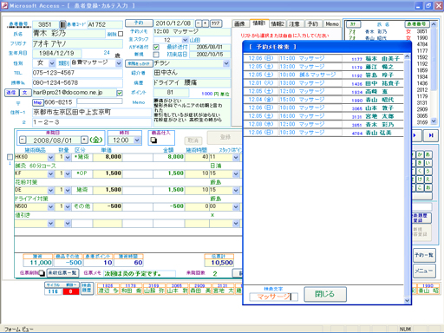Click kana key お in the kana pad
444x333 pixels.
coord(428,187)
